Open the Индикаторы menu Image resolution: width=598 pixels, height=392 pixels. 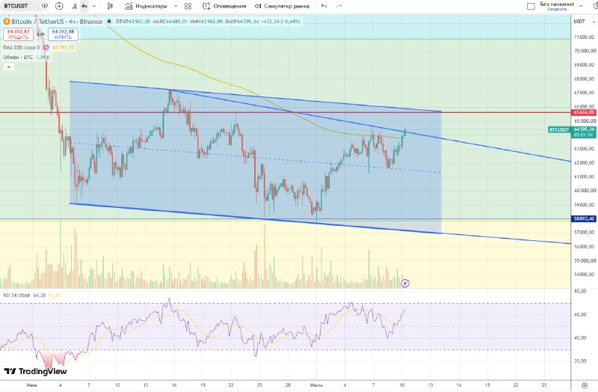coord(146,6)
